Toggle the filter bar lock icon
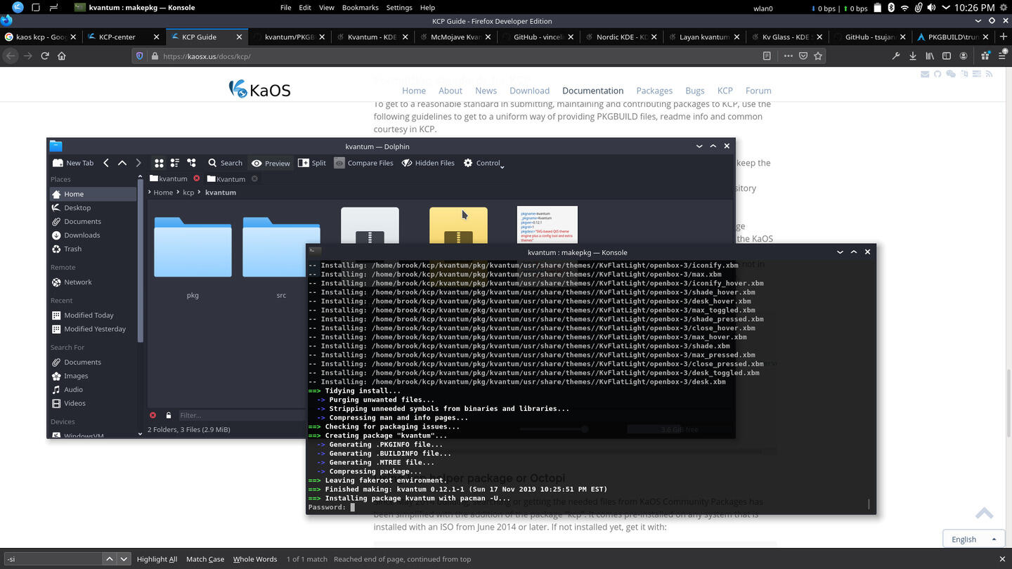Image resolution: width=1012 pixels, height=569 pixels. [168, 415]
